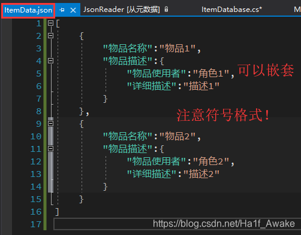Collapse the 物品描述 block at line 4
This screenshot has width=301, height=235.
coord(50,60)
